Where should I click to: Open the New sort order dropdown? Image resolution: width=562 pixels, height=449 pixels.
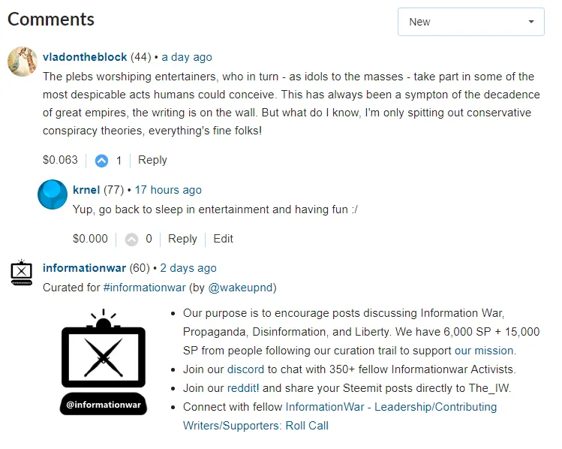(470, 22)
